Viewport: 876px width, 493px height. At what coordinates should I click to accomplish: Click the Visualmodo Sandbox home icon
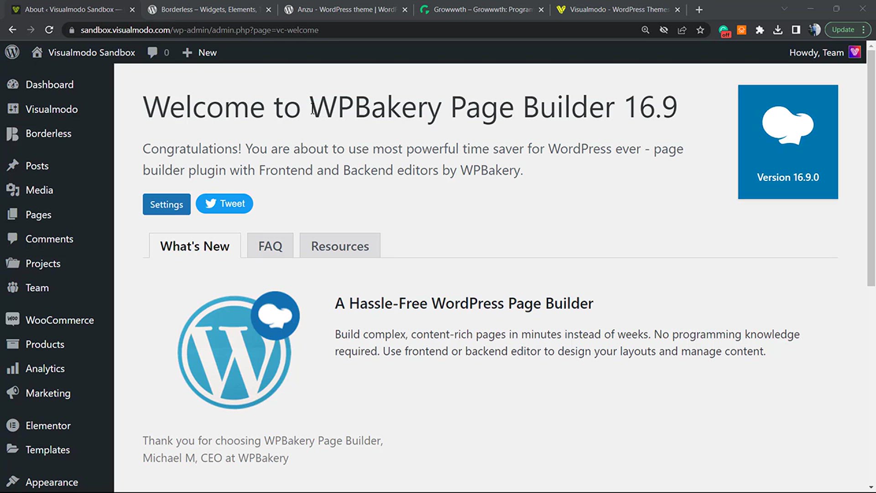click(x=37, y=52)
